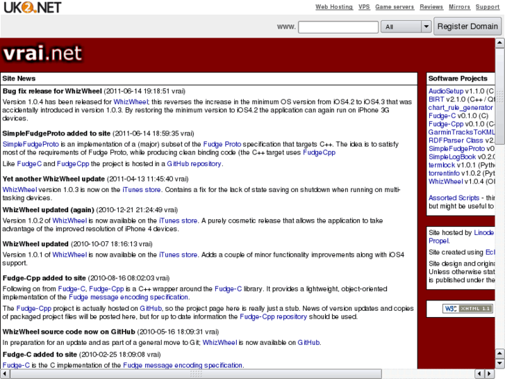Viewport: 505px width, 379px height.
Task: Click the vertical scrollbar down arrow at bottom
Action: [x=500, y=364]
